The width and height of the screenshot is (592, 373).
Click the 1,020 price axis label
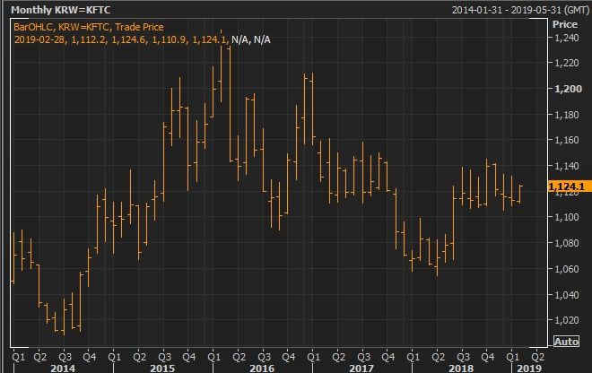click(567, 320)
